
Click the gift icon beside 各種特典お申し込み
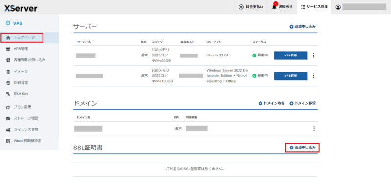(x=8, y=60)
